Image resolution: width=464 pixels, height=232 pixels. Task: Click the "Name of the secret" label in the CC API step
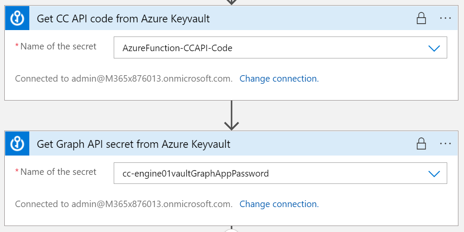pos(58,46)
